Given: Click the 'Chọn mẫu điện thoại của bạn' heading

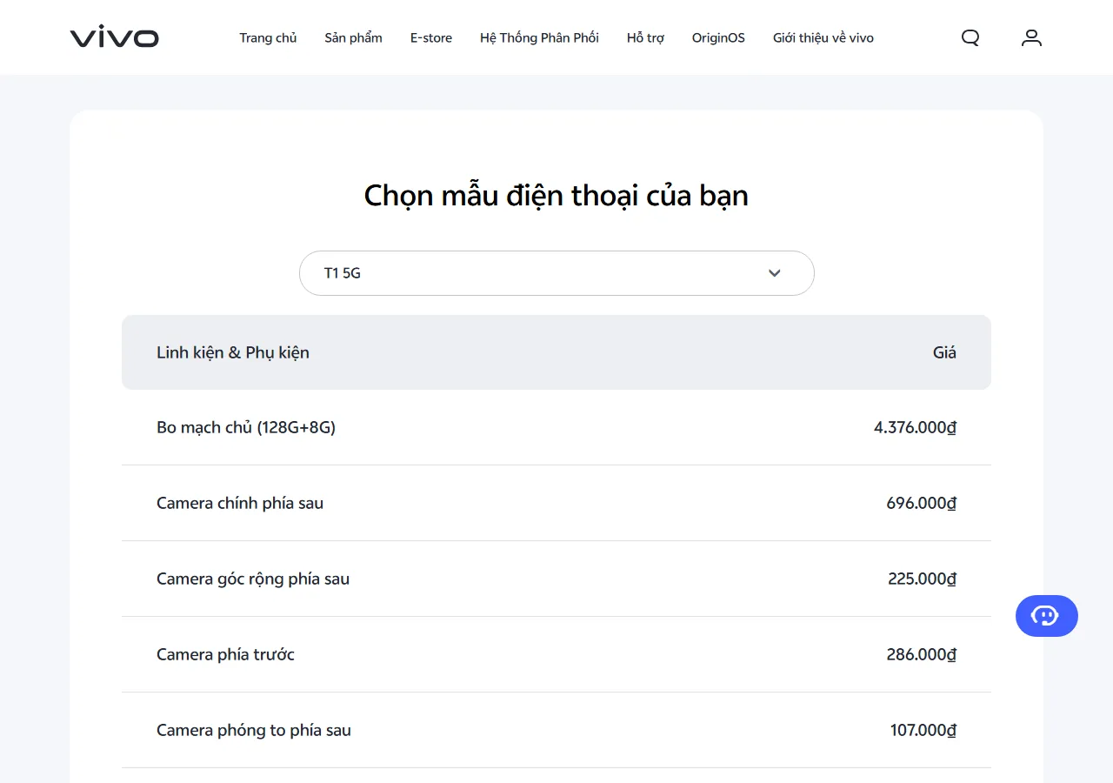Looking at the screenshot, I should (556, 195).
